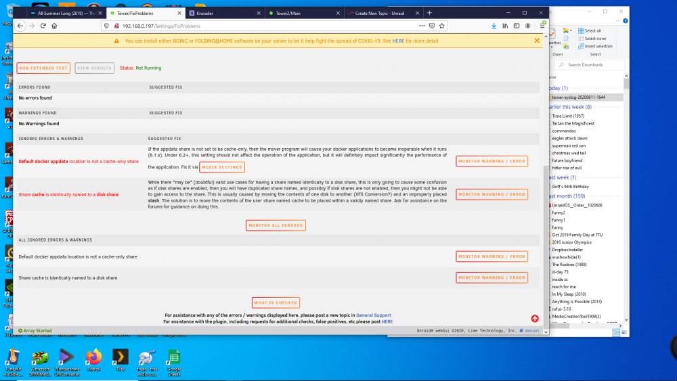
Task: Monitor warning for share cache in all ignored list
Action: pos(492,277)
